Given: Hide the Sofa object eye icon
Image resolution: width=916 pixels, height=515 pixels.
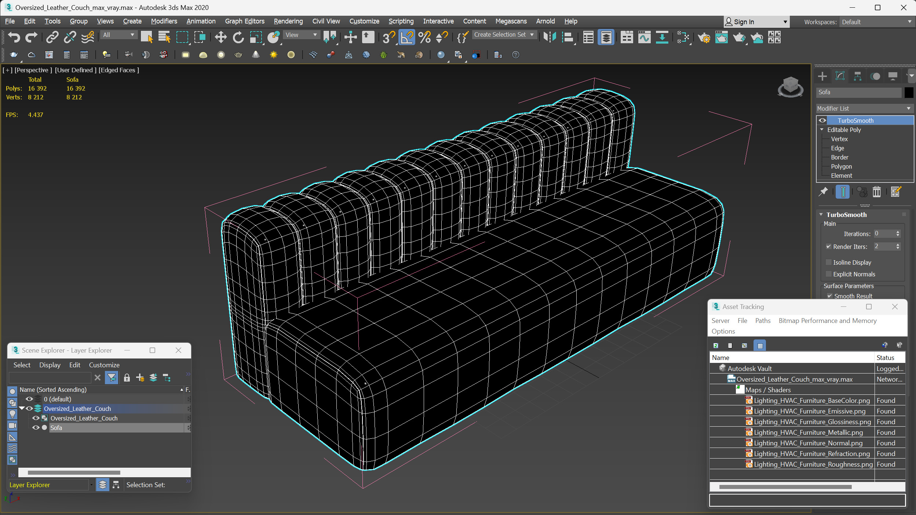Looking at the screenshot, I should tap(36, 428).
